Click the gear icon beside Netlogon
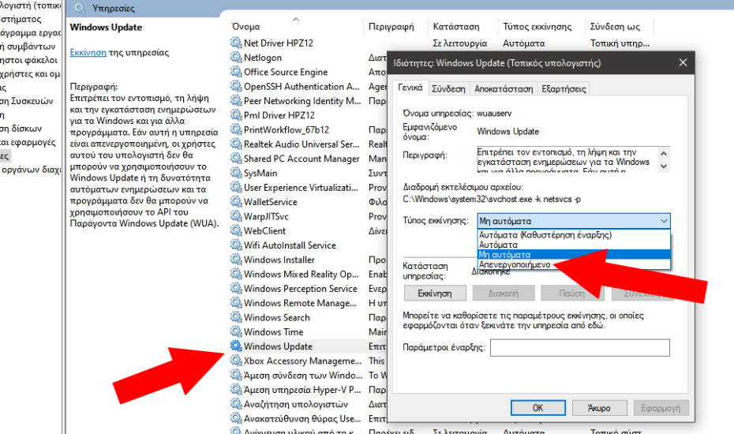734x434 pixels. pos(236,57)
